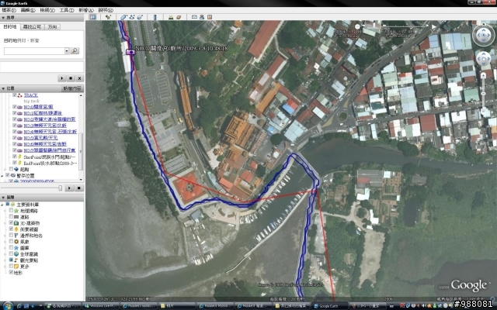
Task: Click the Move joystick navigation control
Action: click(x=483, y=59)
